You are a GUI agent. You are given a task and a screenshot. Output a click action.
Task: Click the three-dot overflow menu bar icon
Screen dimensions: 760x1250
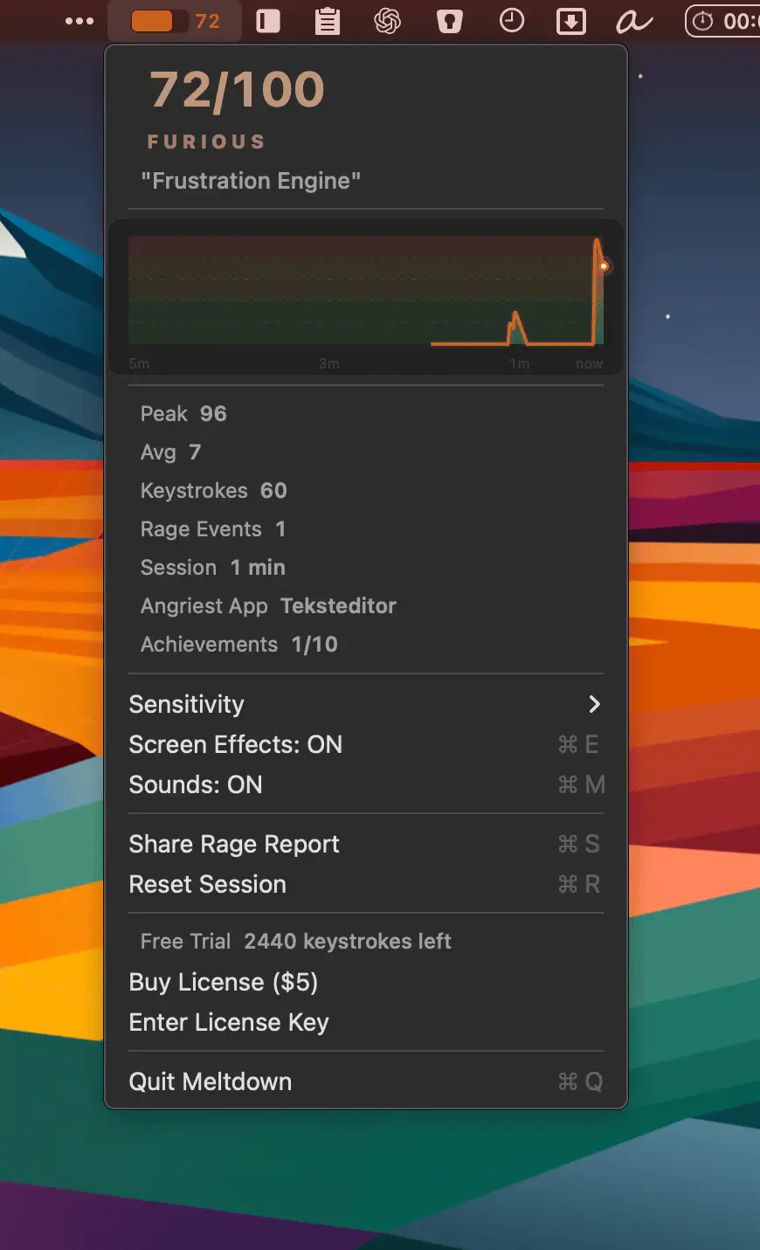(79, 21)
